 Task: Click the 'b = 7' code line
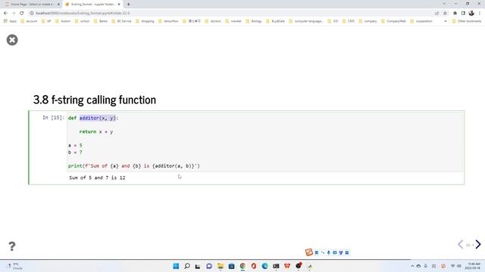coord(75,153)
